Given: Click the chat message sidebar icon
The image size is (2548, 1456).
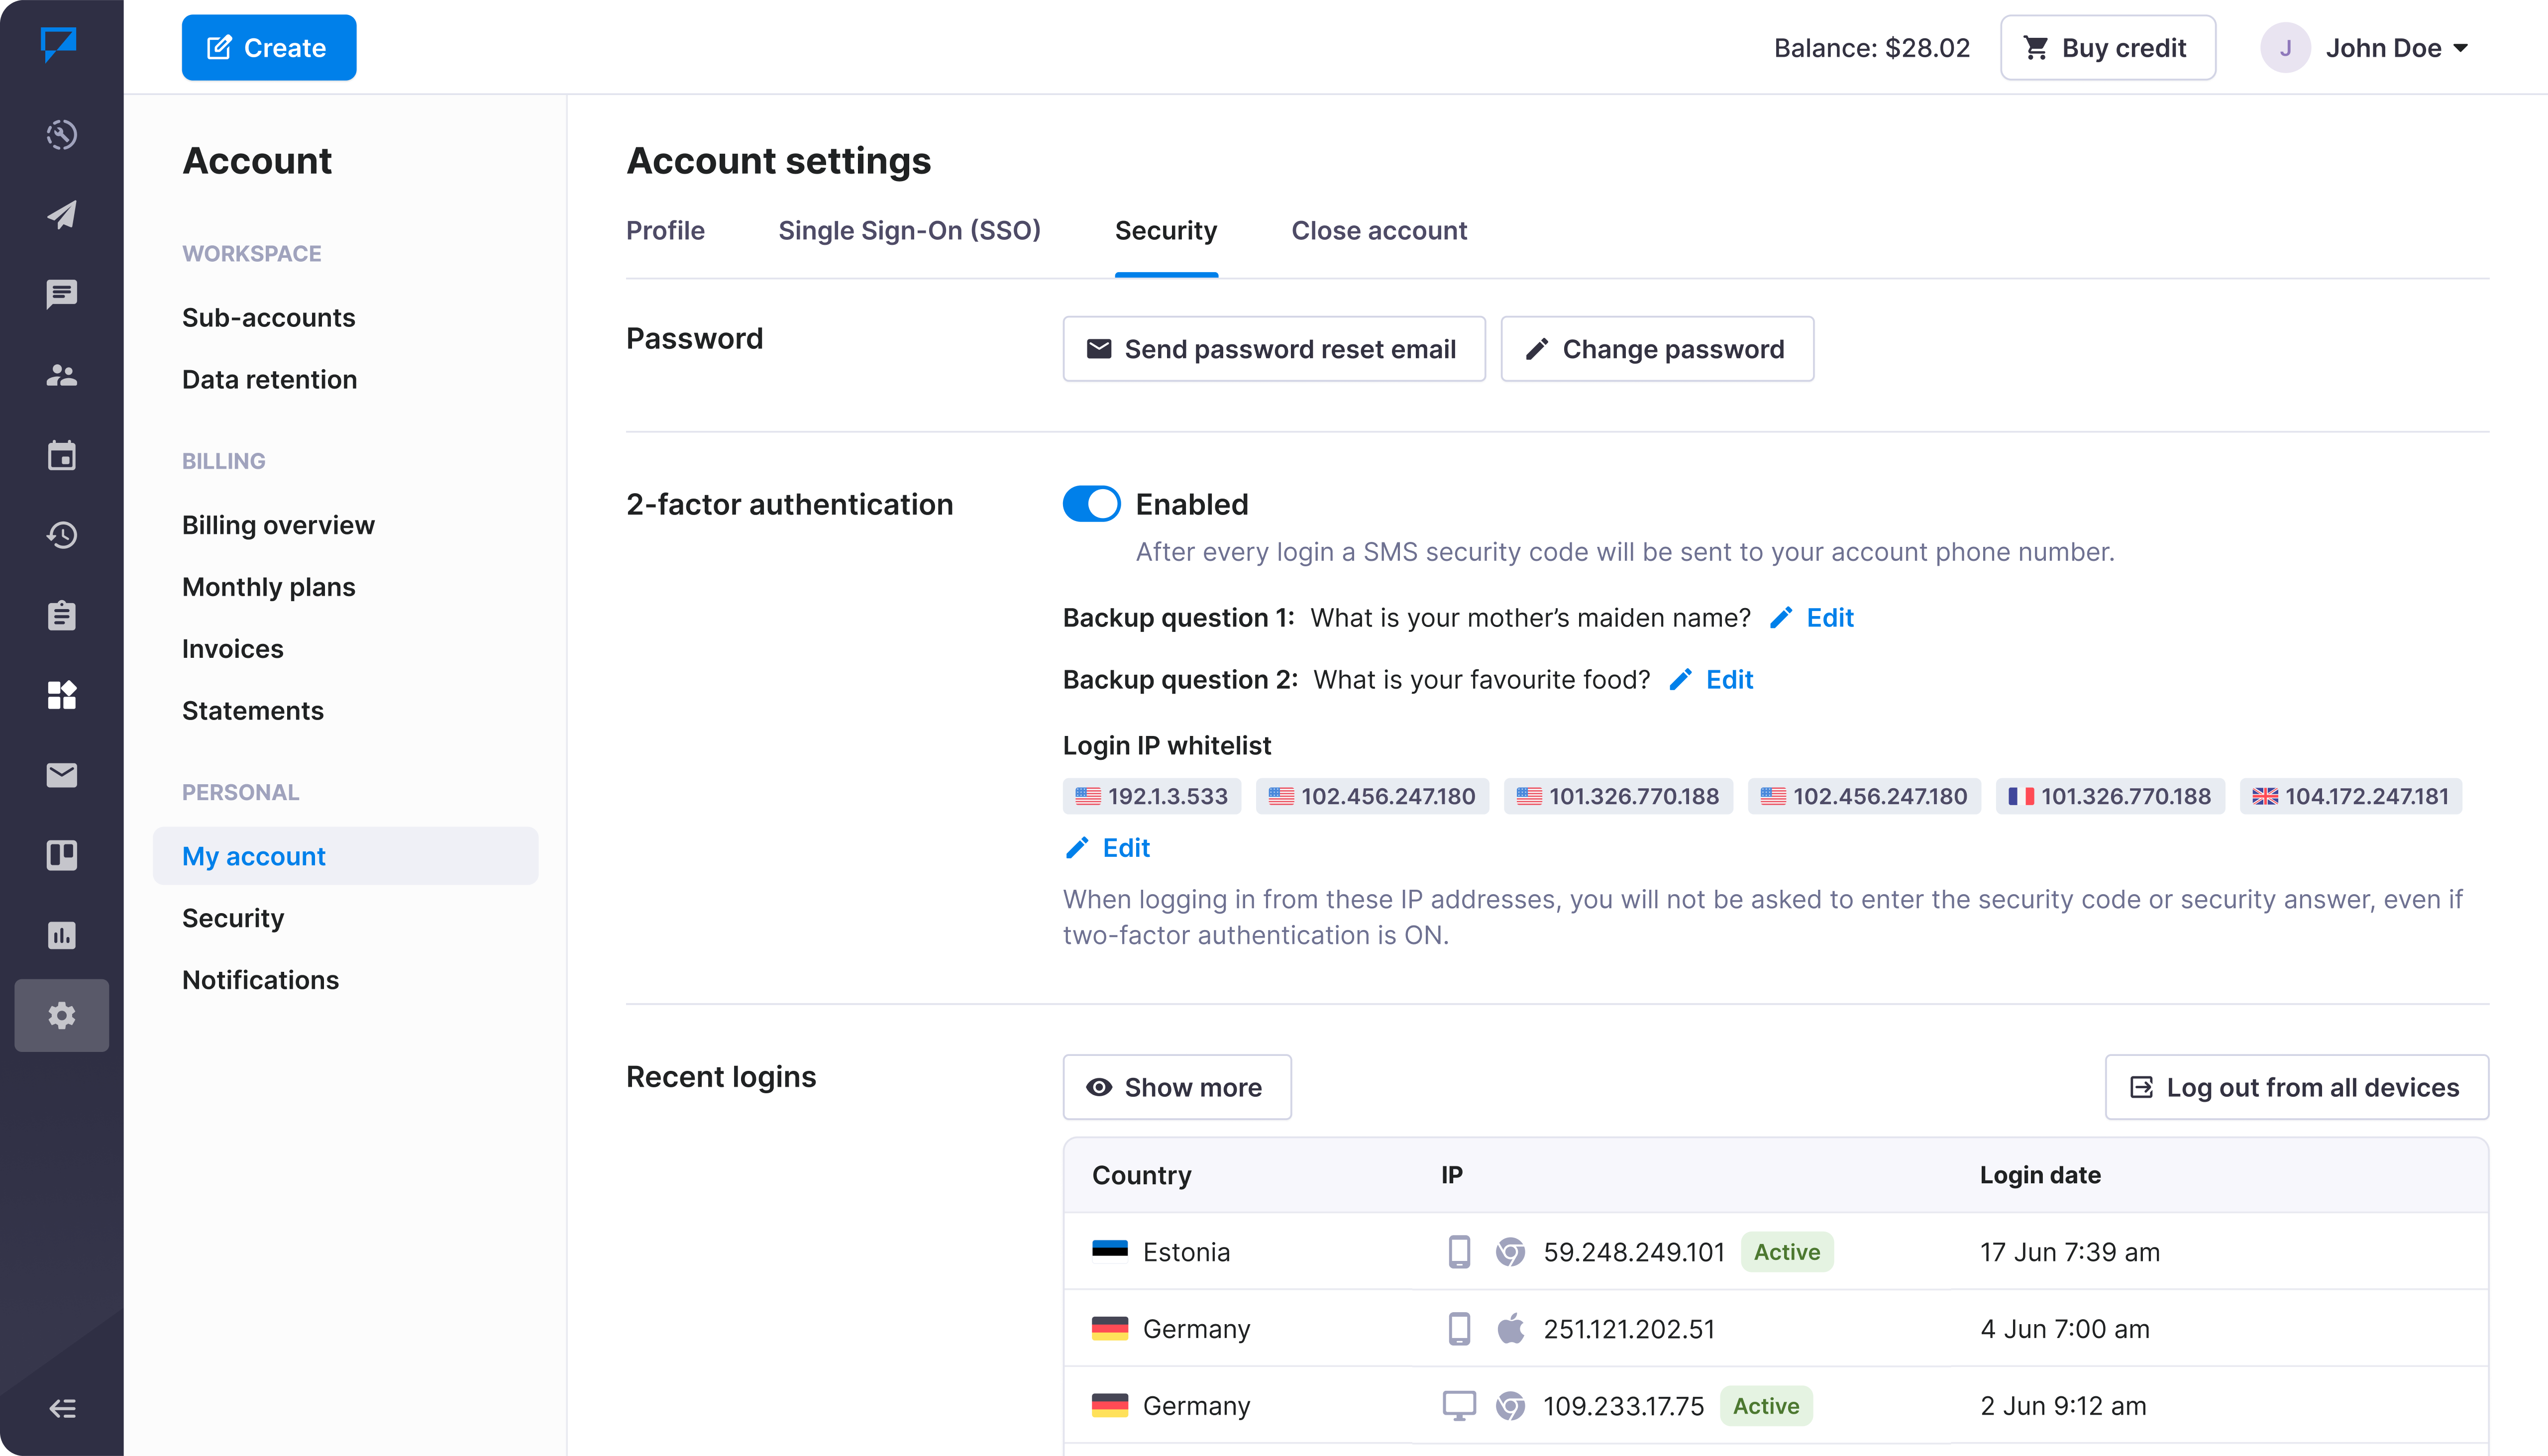Looking at the screenshot, I should (x=62, y=294).
